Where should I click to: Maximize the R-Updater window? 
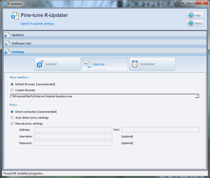click(x=192, y=3)
